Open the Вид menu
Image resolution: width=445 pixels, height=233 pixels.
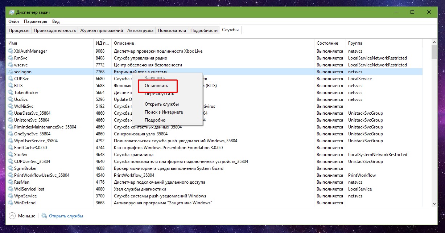[x=55, y=22]
